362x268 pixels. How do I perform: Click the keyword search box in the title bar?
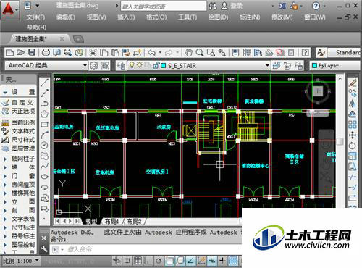click(164, 7)
